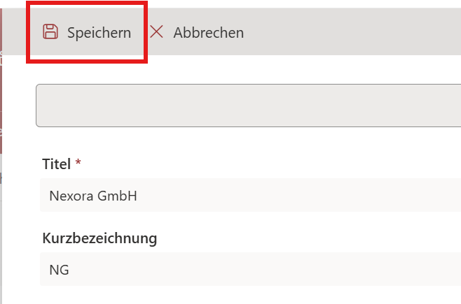461x304 pixels.
Task: Click the reddish sidebar strip at left edge
Action: [2, 84]
